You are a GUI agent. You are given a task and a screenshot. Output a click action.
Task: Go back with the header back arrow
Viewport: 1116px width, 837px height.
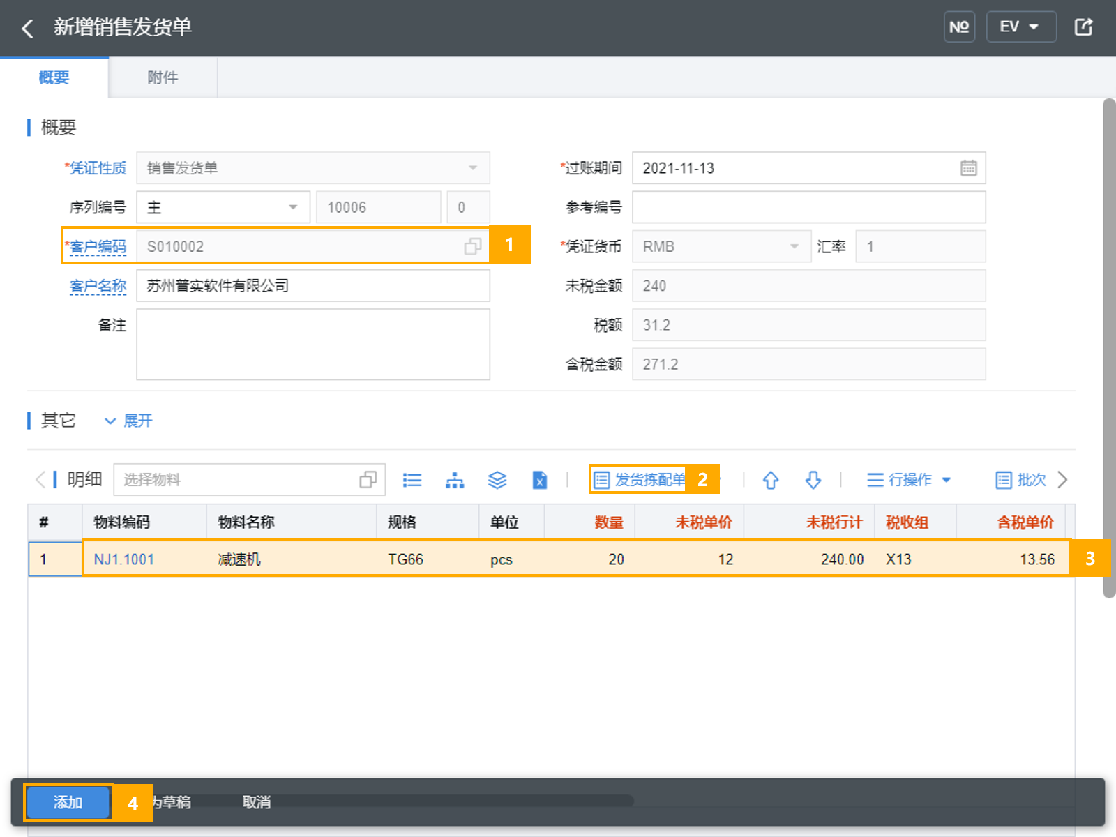(x=28, y=29)
